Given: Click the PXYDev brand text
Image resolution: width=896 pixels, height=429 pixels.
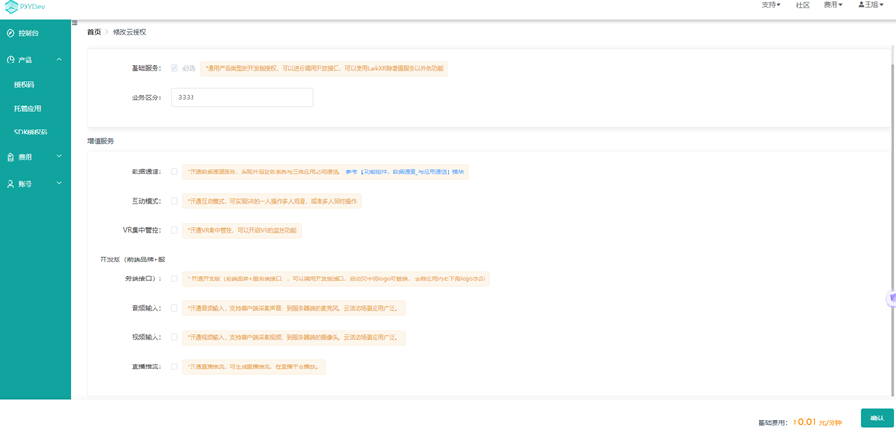Looking at the screenshot, I should pos(32,7).
